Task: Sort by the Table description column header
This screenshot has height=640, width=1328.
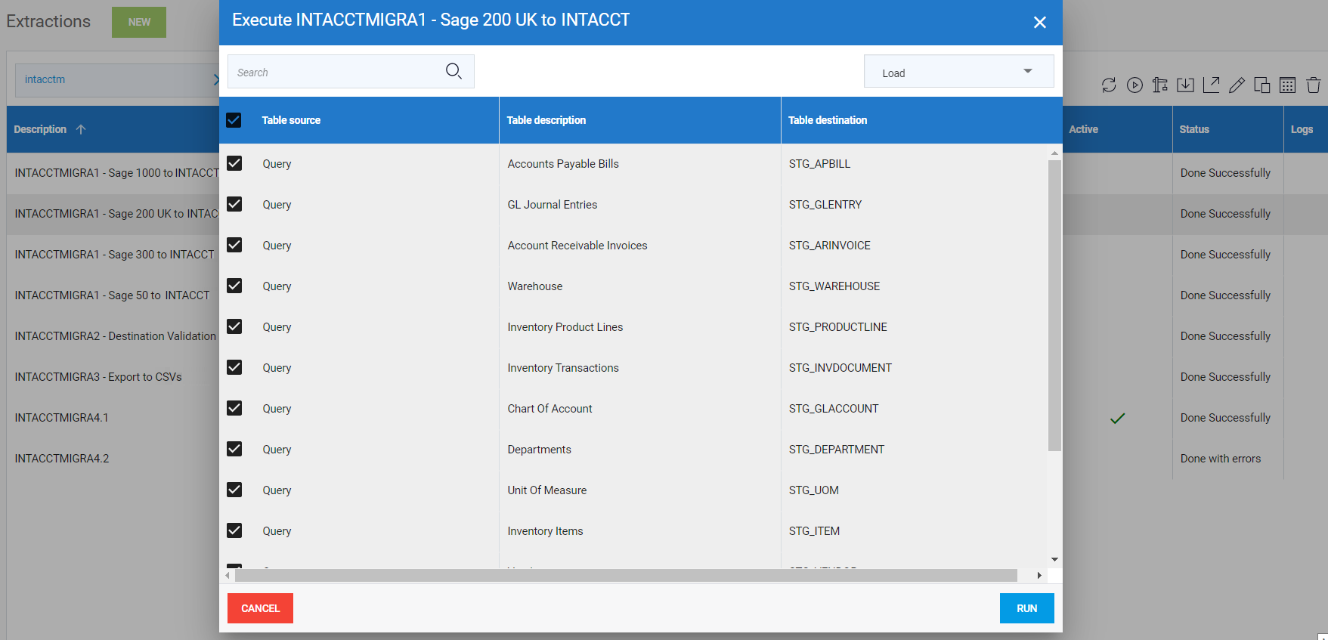Action: click(x=546, y=120)
